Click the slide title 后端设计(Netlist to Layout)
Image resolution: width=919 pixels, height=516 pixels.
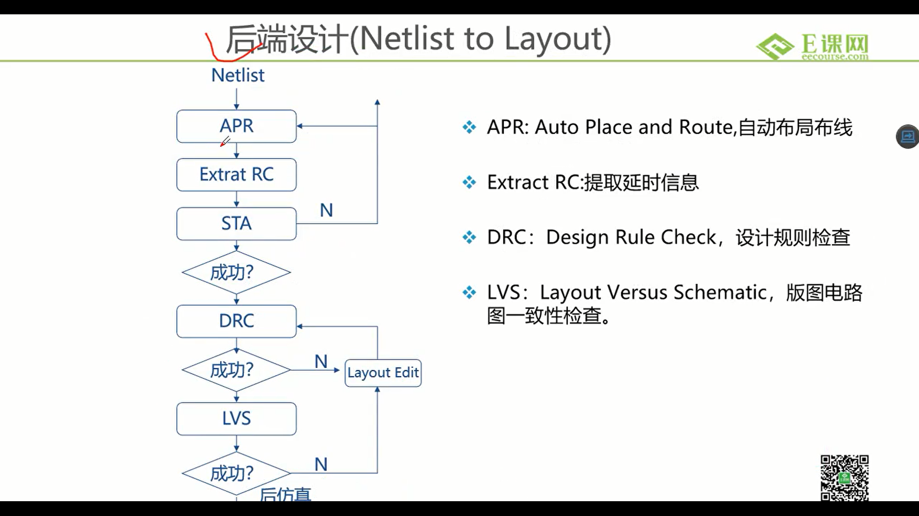tap(418, 39)
